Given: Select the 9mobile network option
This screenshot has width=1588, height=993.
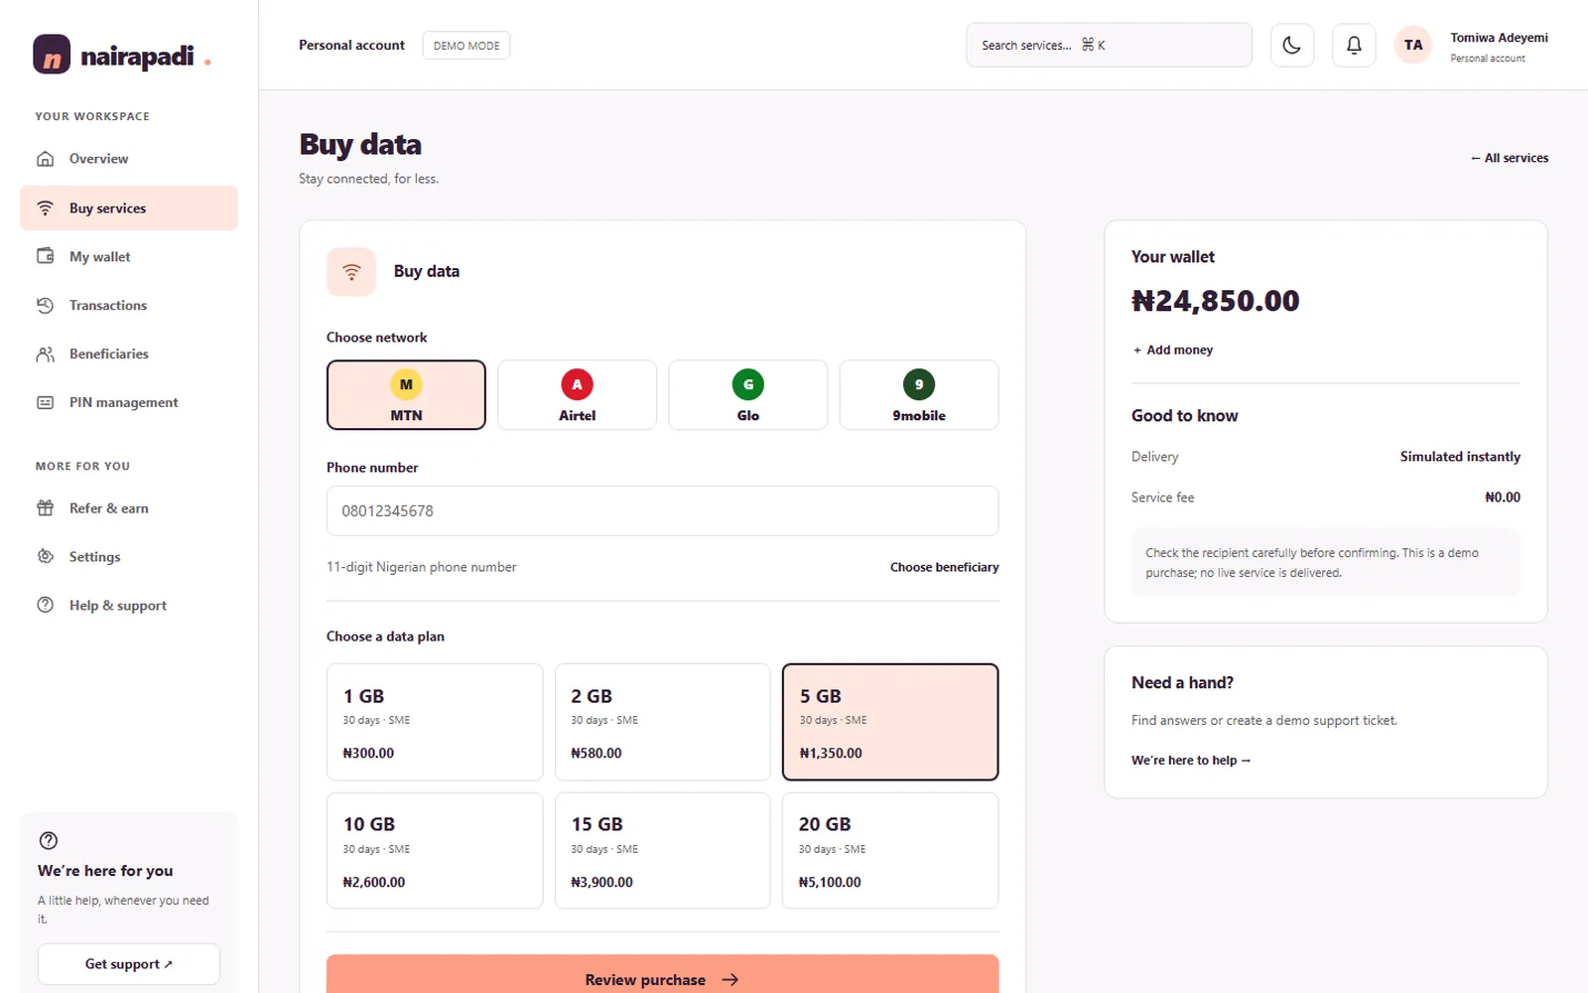Looking at the screenshot, I should (x=919, y=394).
